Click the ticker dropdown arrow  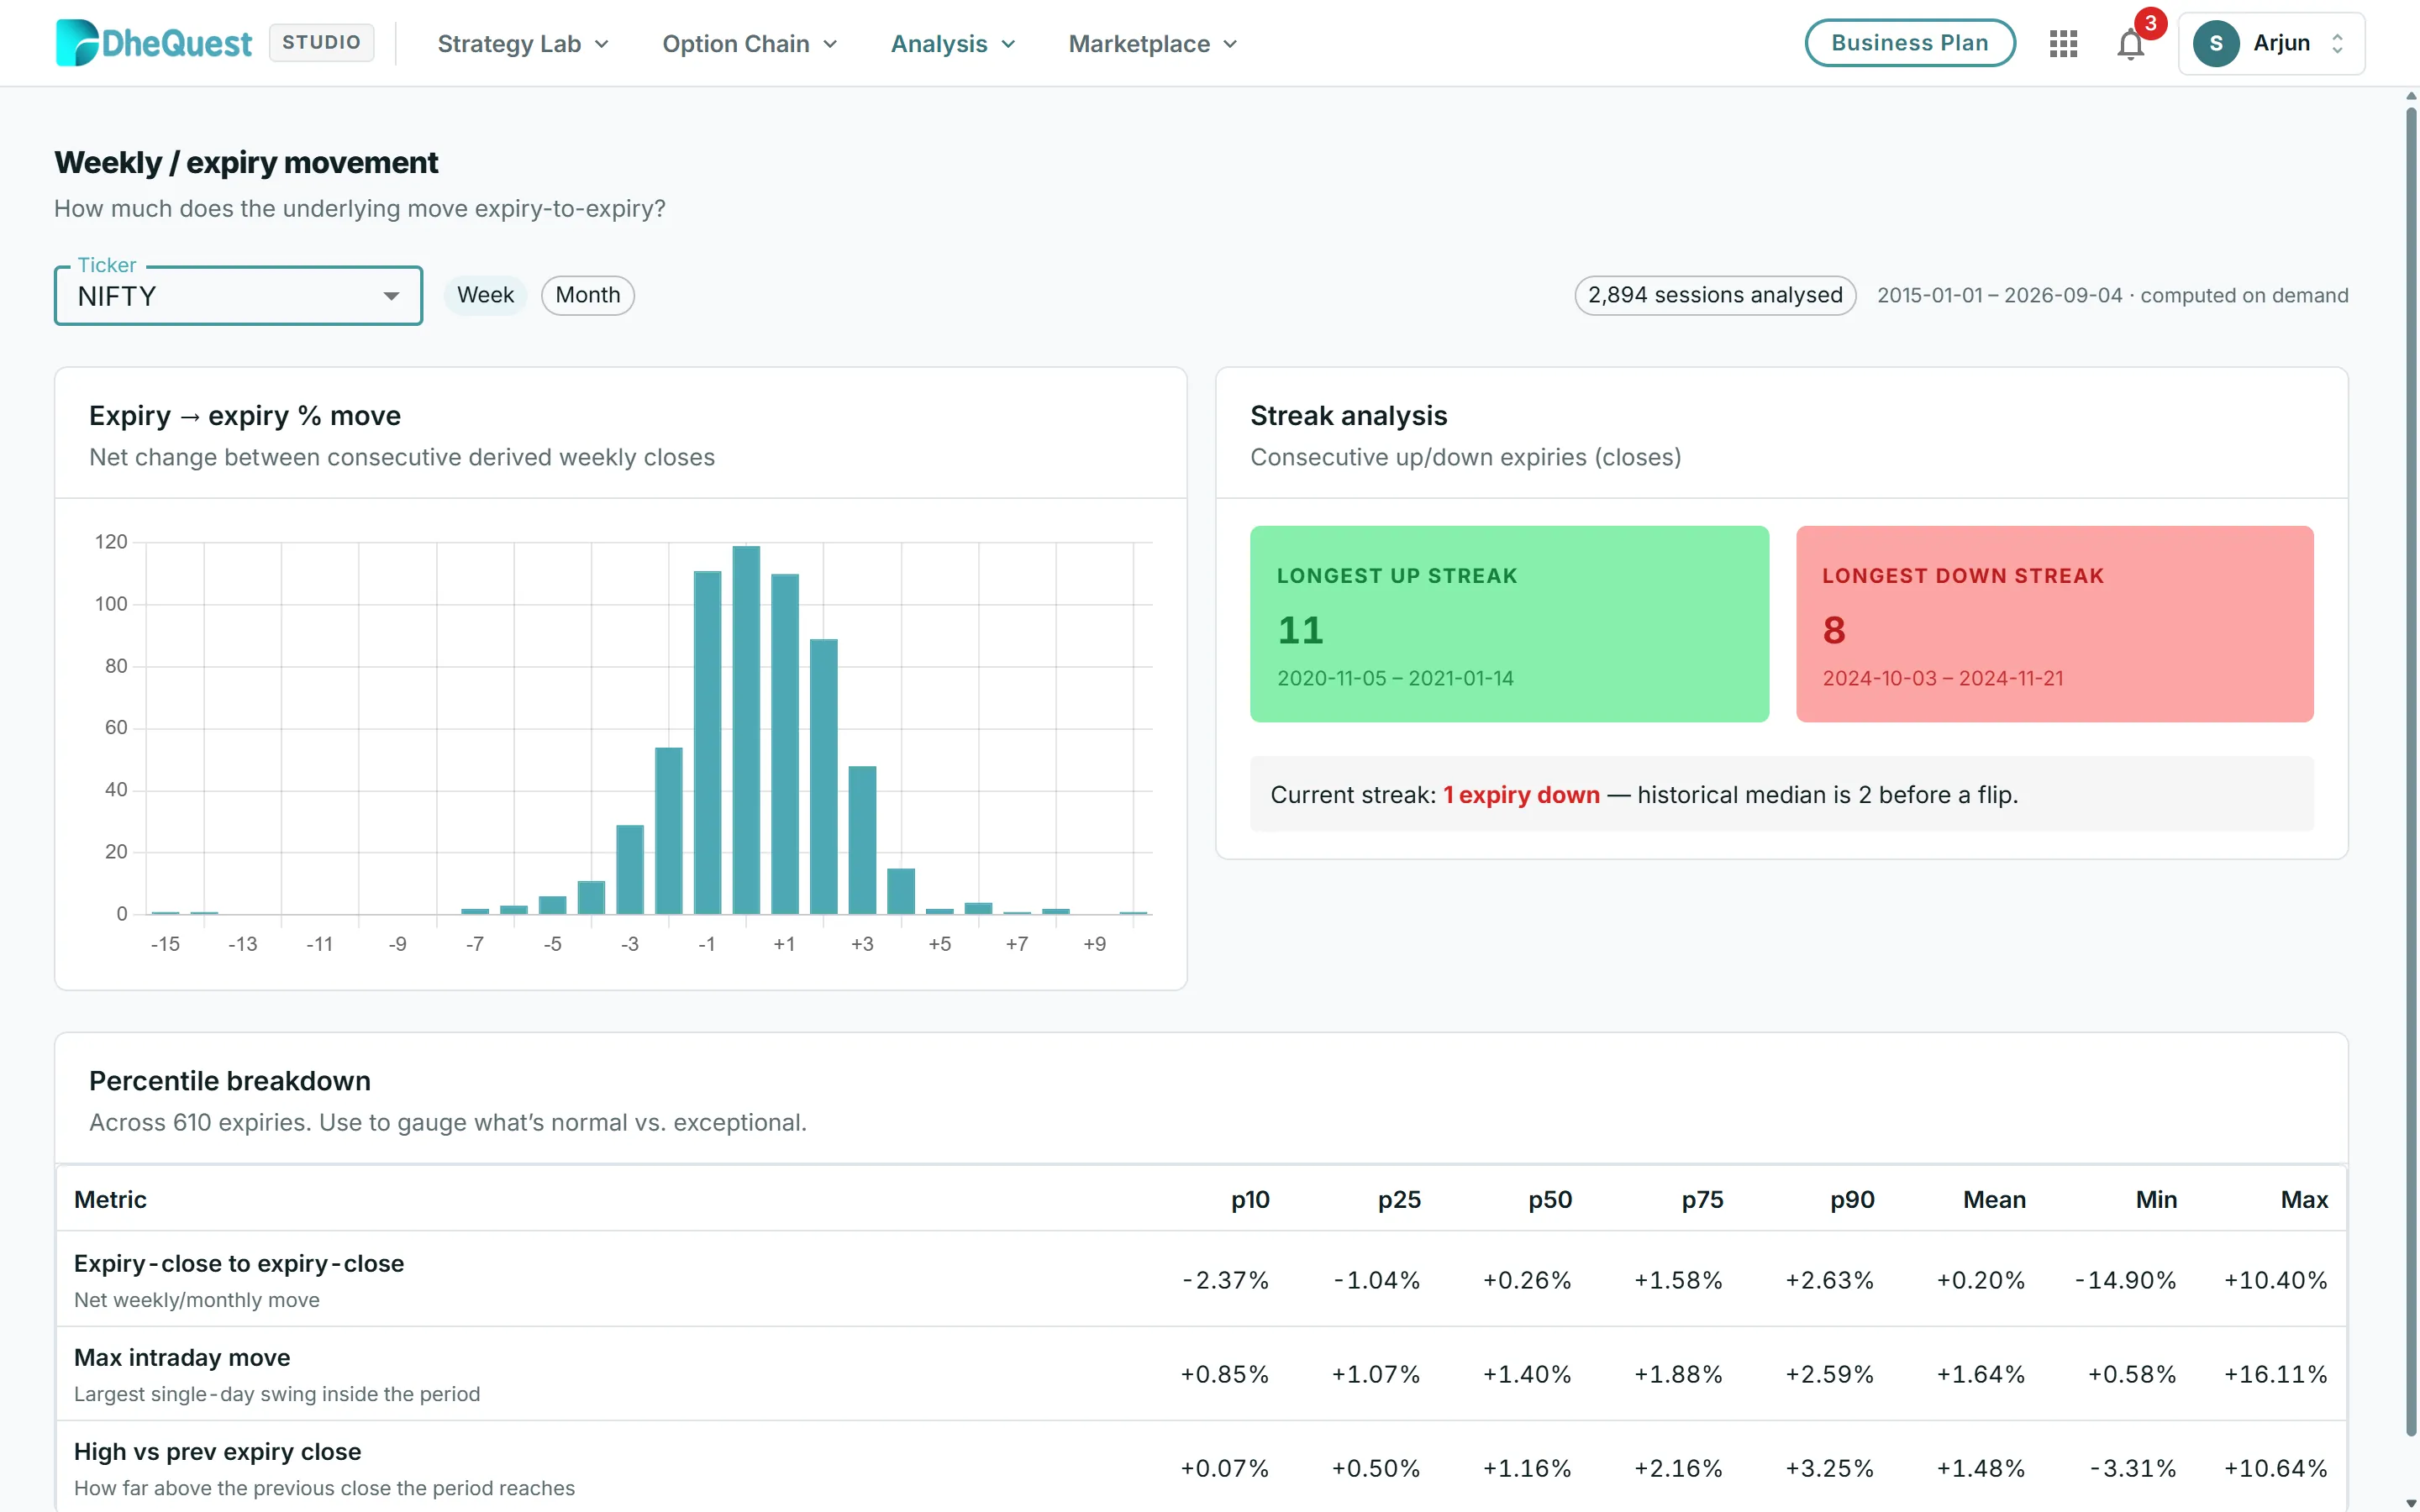[x=391, y=296]
